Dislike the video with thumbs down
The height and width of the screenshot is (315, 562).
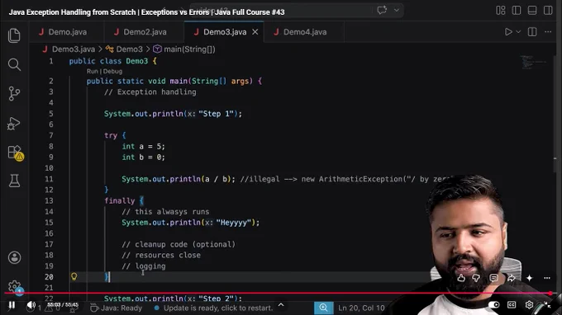point(476,278)
